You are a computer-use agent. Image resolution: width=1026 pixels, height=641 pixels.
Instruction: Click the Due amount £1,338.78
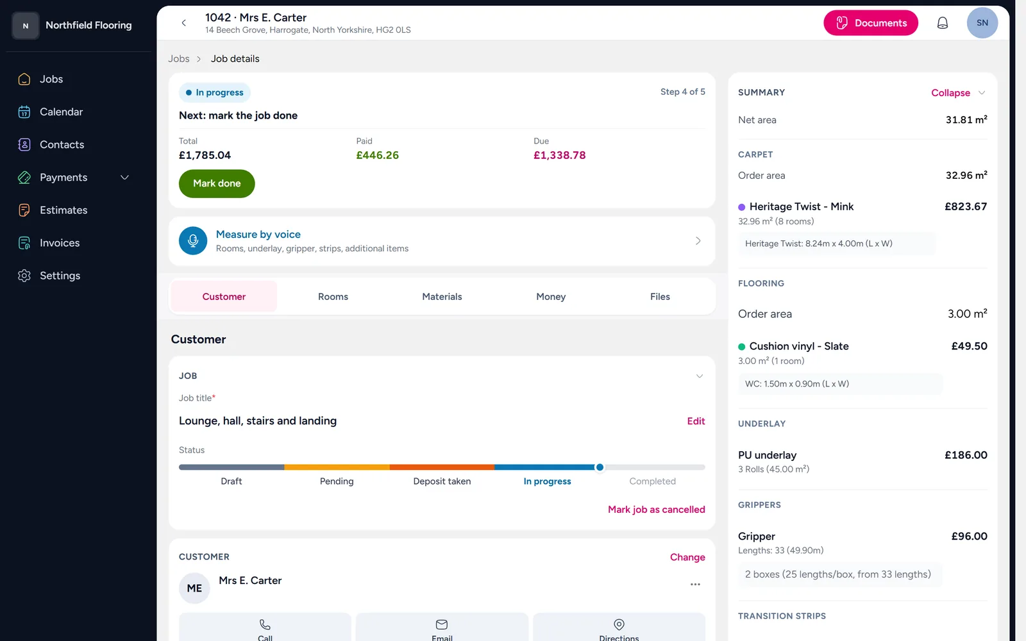coord(559,155)
